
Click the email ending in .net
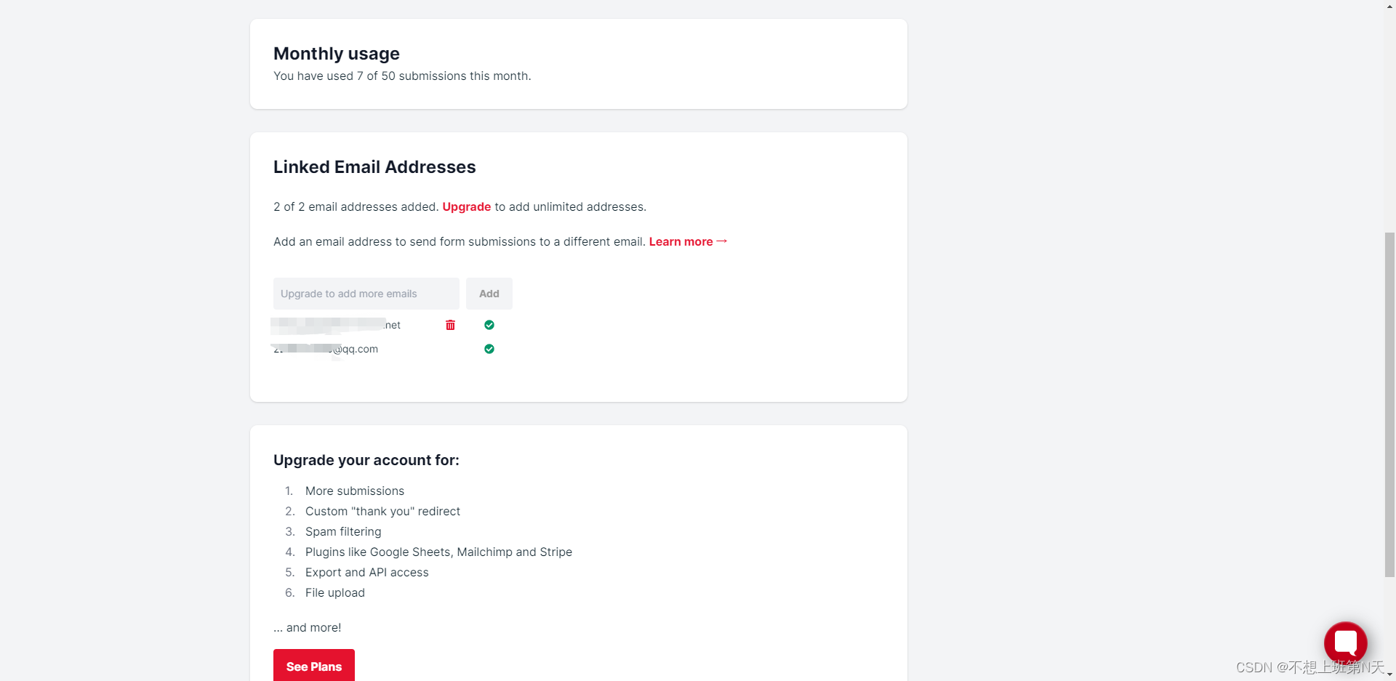click(337, 325)
